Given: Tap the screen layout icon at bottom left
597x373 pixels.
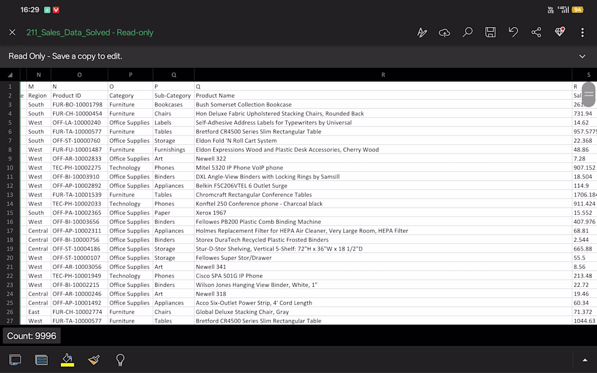Looking at the screenshot, I should pyautogui.click(x=15, y=359).
